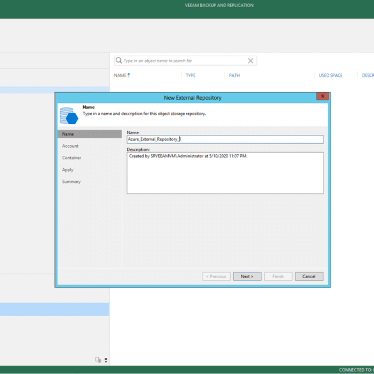Clear the search box with the X icon
This screenshot has width=374, height=374.
point(251,61)
